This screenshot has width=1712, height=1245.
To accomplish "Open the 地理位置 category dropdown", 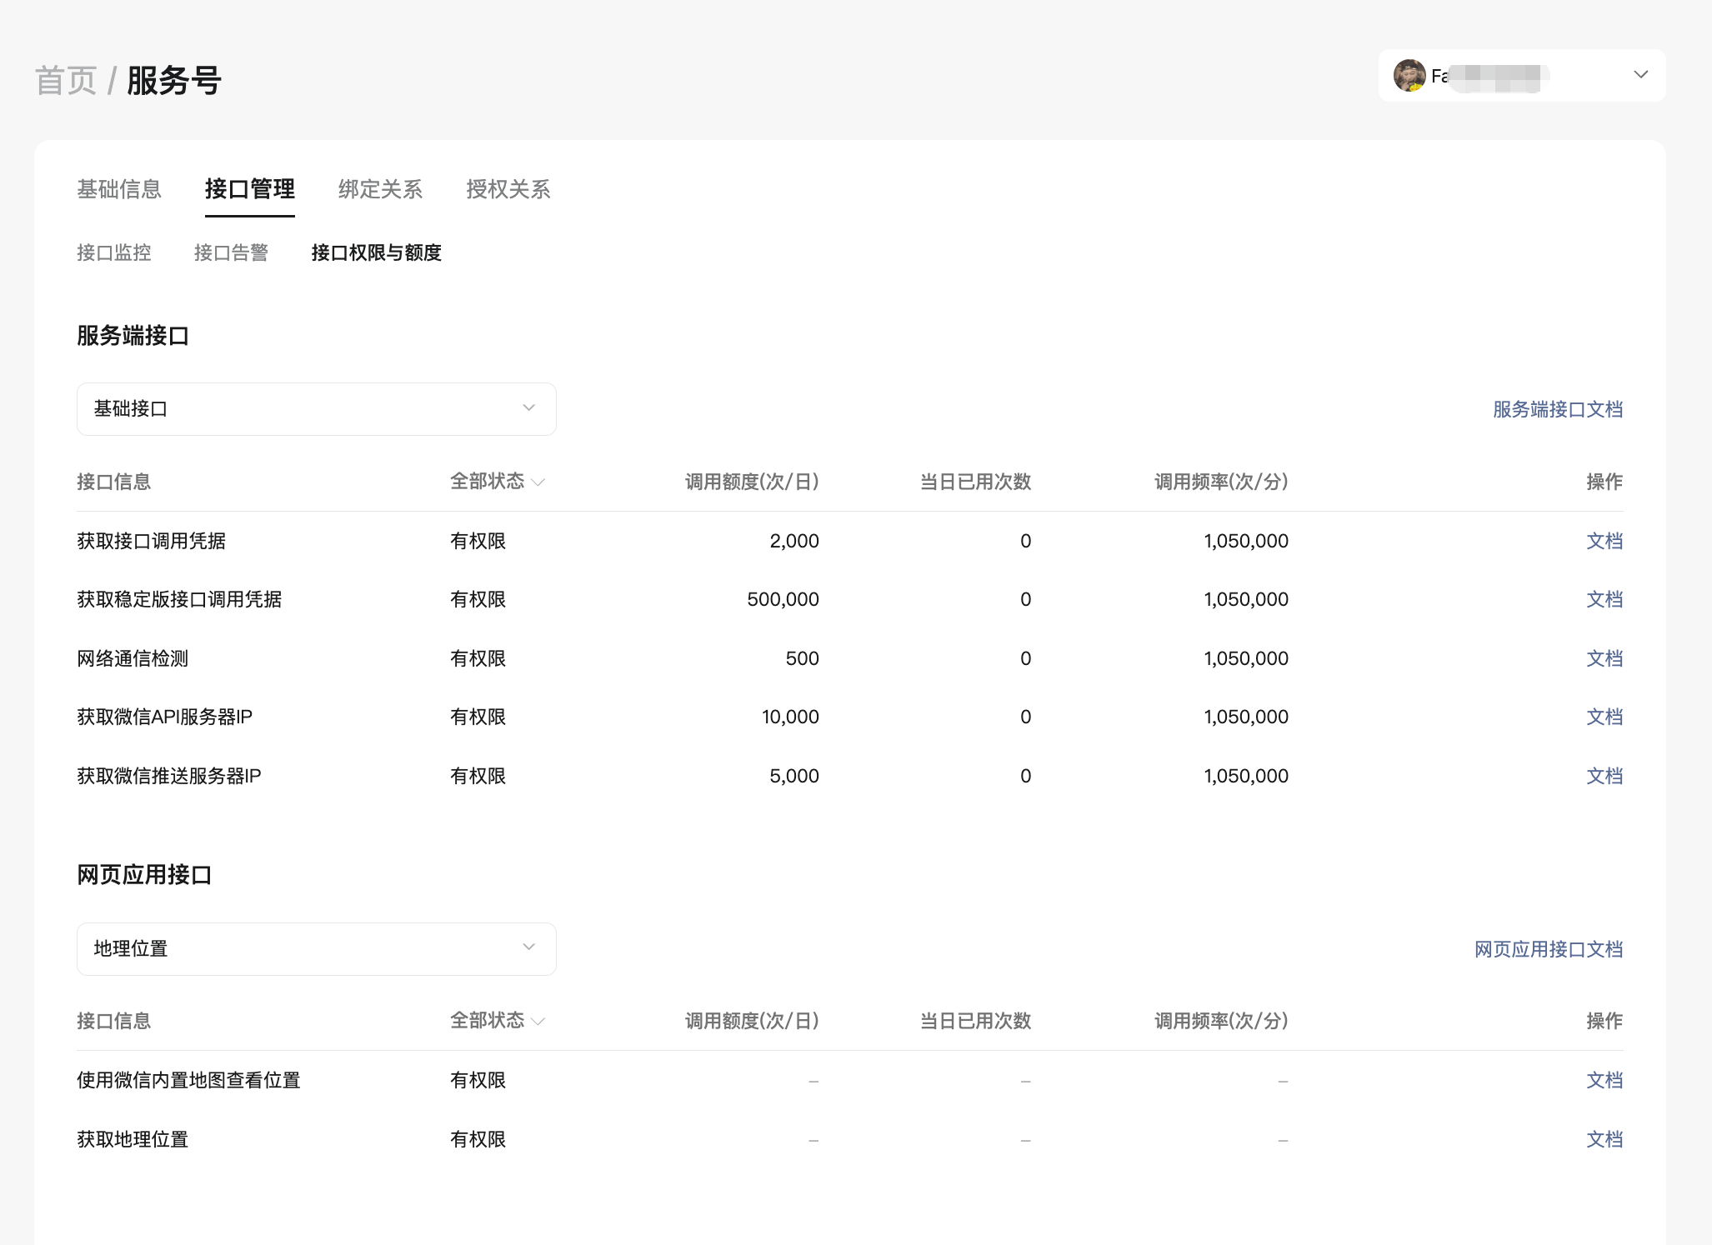I will pyautogui.click(x=316, y=948).
